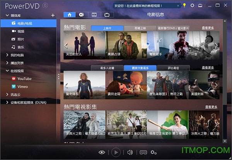
Task: Switch to TV mode icon in title bar
Action: coord(200,5)
